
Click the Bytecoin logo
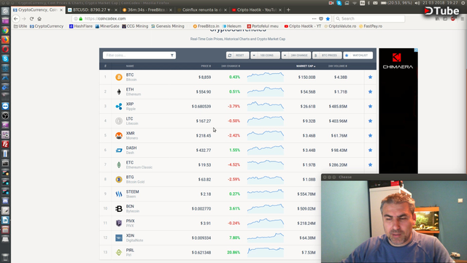(x=119, y=209)
